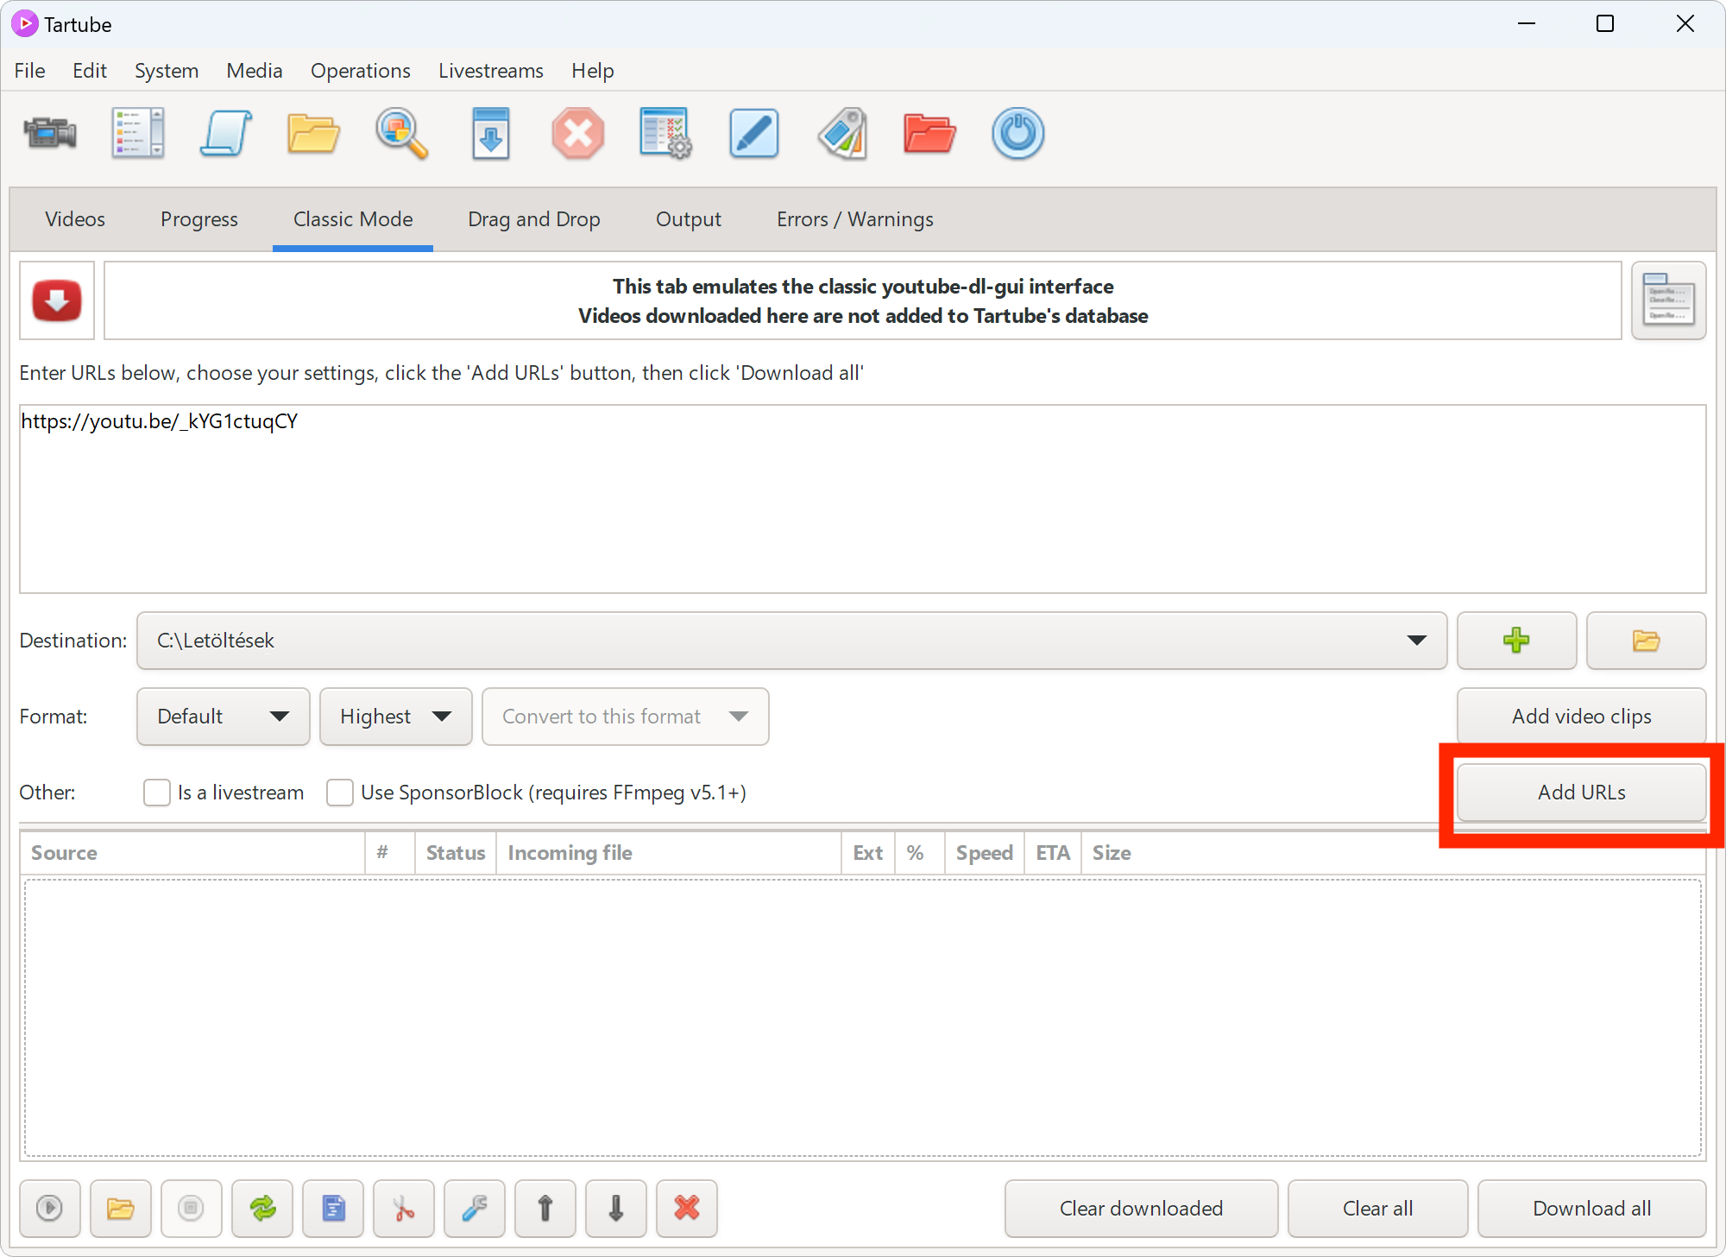Open the system preferences gear-list toolbar icon

coord(666,134)
